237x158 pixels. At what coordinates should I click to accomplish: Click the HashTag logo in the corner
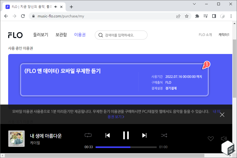[227, 147]
